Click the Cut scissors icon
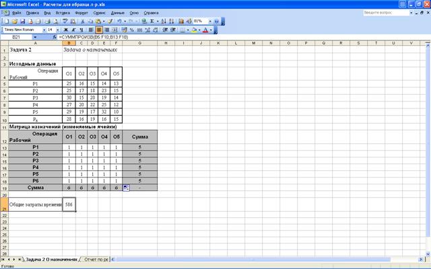The width and height of the screenshot is (431, 269). coord(82,21)
